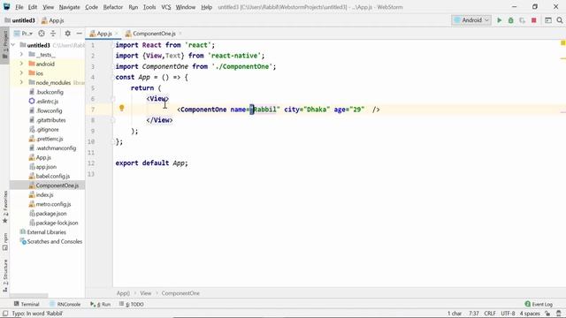Click the yellow lightbulb intention icon
The image size is (566, 318).
click(x=122, y=108)
